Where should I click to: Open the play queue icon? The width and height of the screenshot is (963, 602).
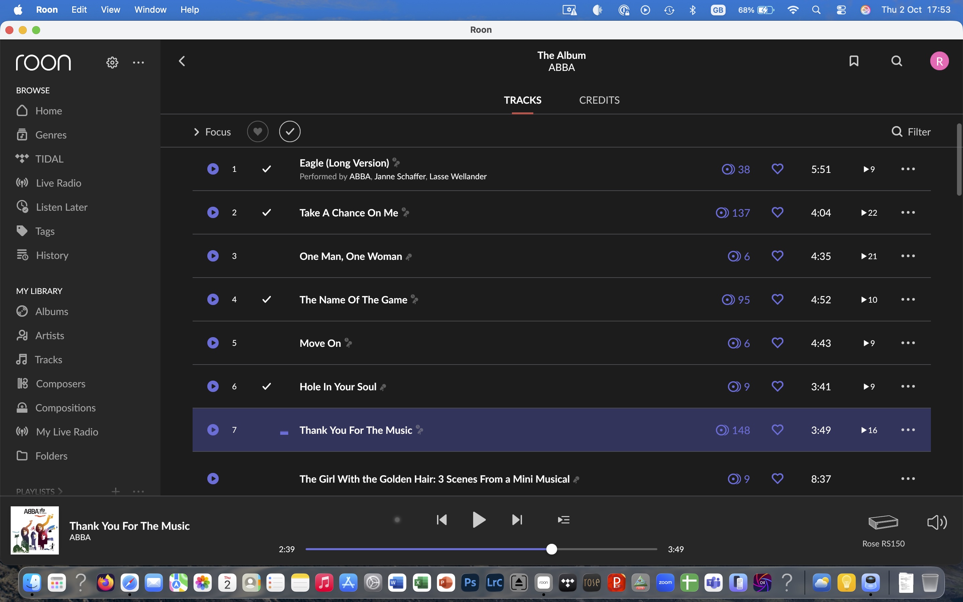[x=563, y=520]
